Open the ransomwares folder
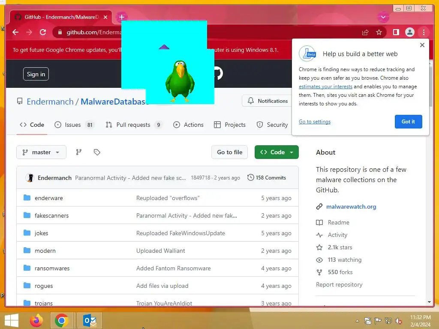 (x=52, y=268)
